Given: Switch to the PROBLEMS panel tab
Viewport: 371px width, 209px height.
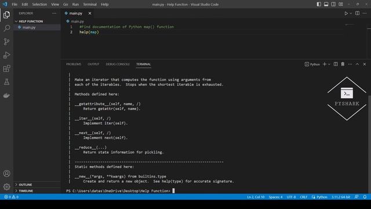Looking at the screenshot, I should pos(74,64).
